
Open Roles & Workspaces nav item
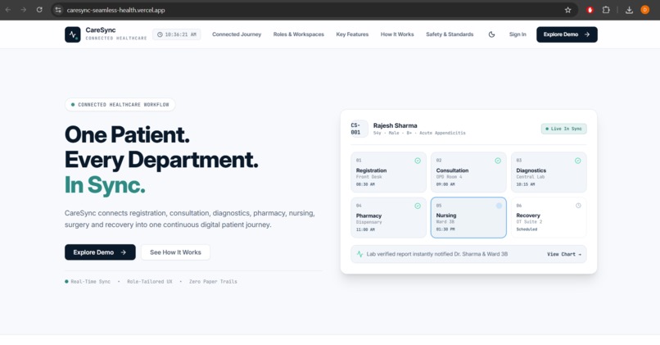pos(298,34)
